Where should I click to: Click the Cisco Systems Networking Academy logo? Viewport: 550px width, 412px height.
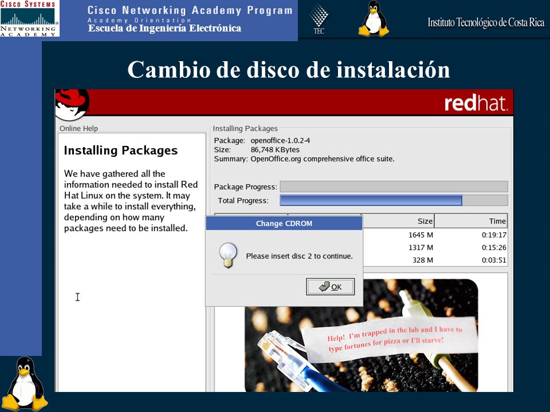29,18
